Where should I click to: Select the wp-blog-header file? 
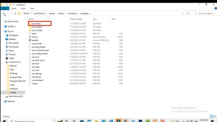tap(39, 47)
